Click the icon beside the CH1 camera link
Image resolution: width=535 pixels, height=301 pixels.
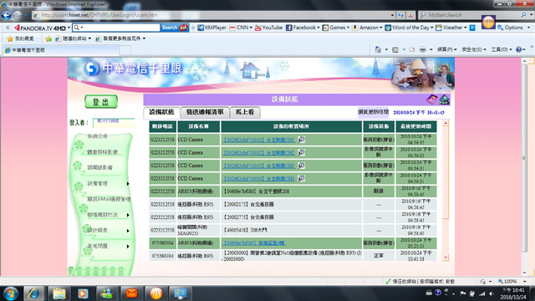click(x=301, y=140)
